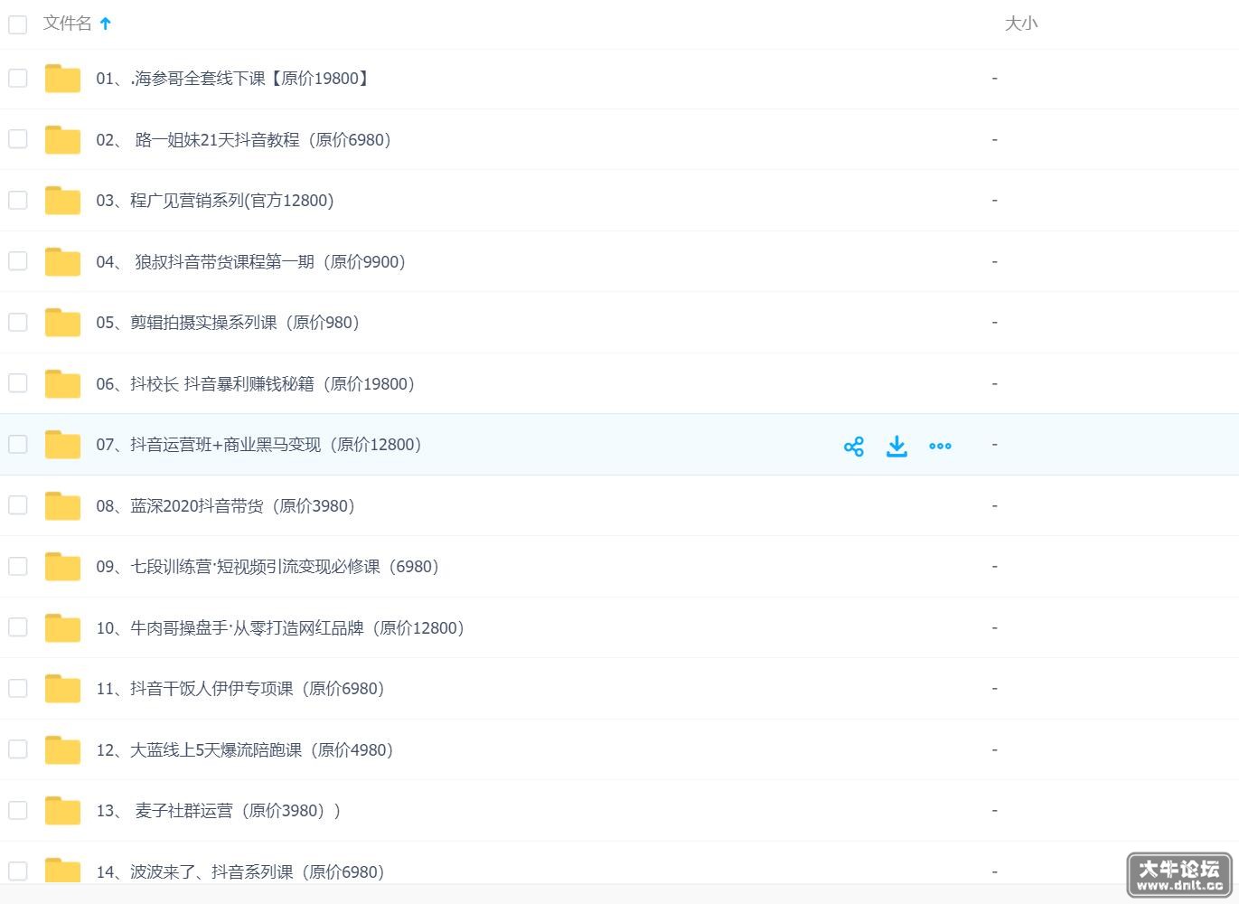This screenshot has width=1239, height=904.
Task: Open 08、蓝深2020抖音带货（原价3980）
Action: coord(226,506)
